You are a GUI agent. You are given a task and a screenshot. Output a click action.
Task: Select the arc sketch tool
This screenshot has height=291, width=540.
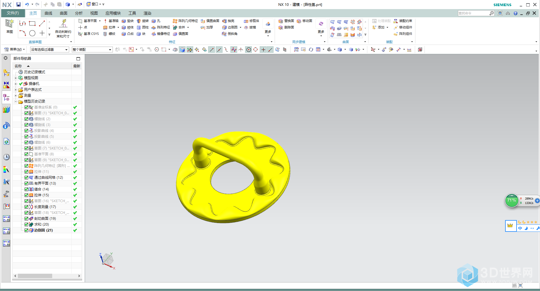click(x=23, y=33)
